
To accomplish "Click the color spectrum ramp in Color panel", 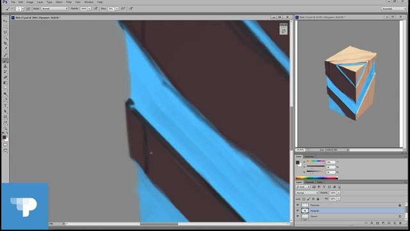I will [316, 178].
